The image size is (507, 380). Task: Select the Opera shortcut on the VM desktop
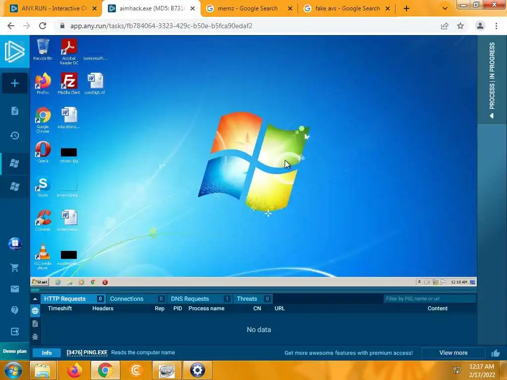tap(43, 152)
